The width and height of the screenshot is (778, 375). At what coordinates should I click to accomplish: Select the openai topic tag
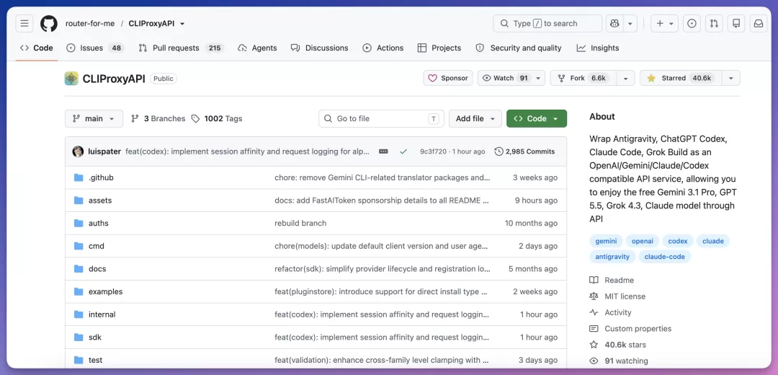[x=643, y=241]
